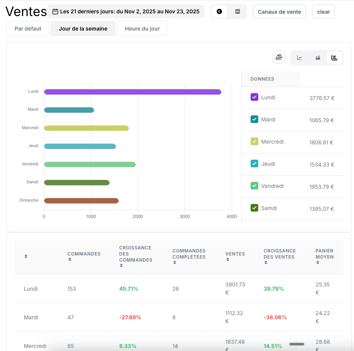Switch to area chart view

318,58
